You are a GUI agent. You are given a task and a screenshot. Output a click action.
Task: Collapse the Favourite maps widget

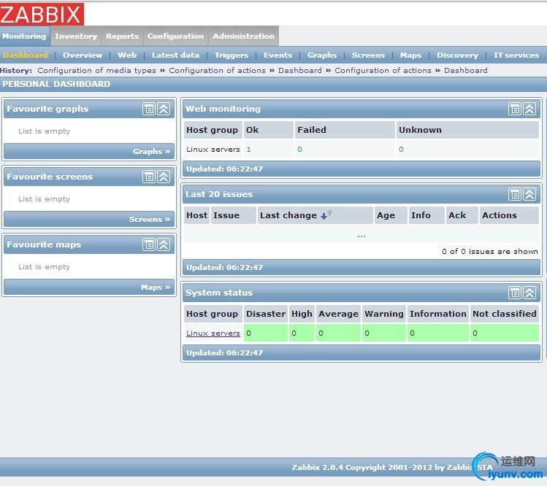coord(164,244)
